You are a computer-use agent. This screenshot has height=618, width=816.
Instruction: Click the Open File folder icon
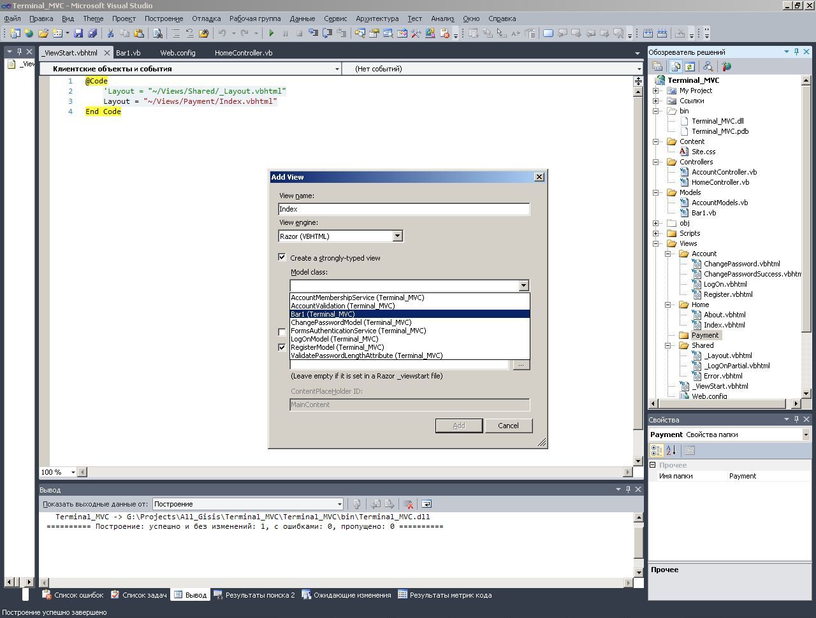pyautogui.click(x=43, y=33)
